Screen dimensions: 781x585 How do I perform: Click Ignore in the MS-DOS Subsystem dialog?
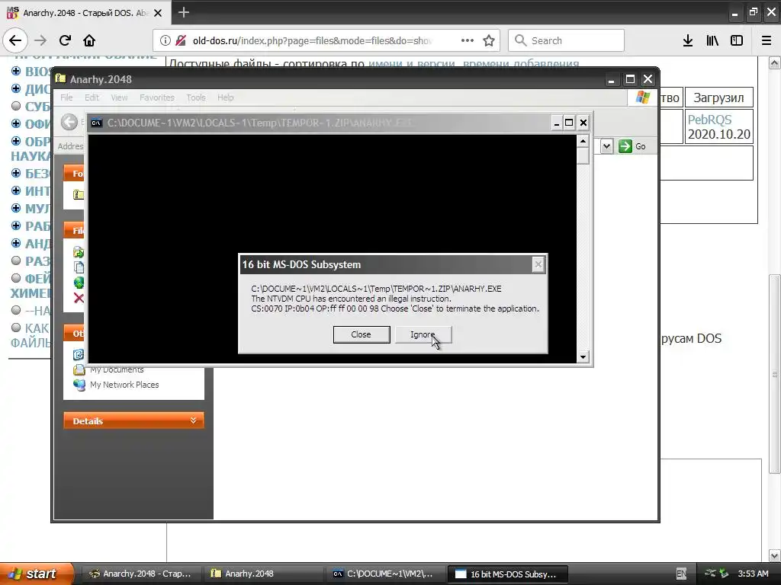click(423, 335)
